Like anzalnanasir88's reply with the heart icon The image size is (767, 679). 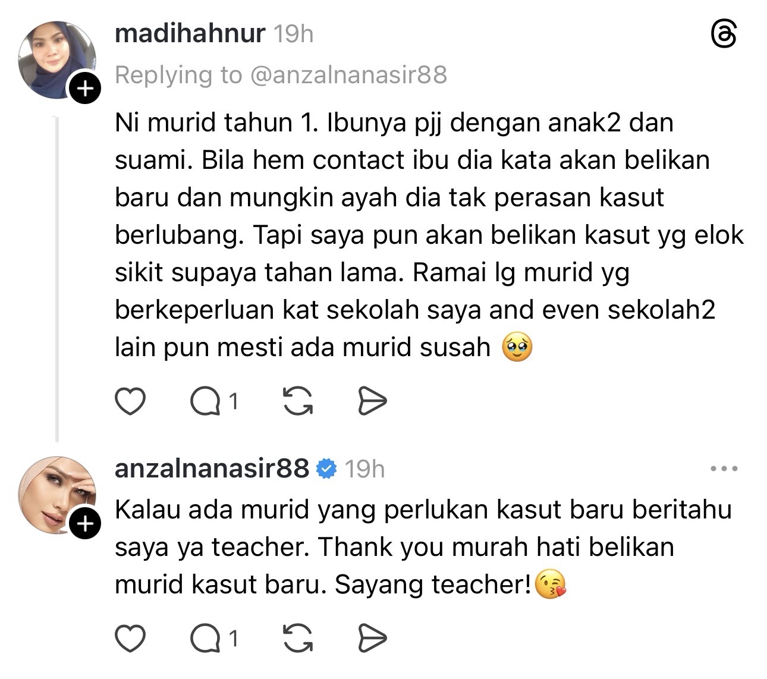point(130,639)
